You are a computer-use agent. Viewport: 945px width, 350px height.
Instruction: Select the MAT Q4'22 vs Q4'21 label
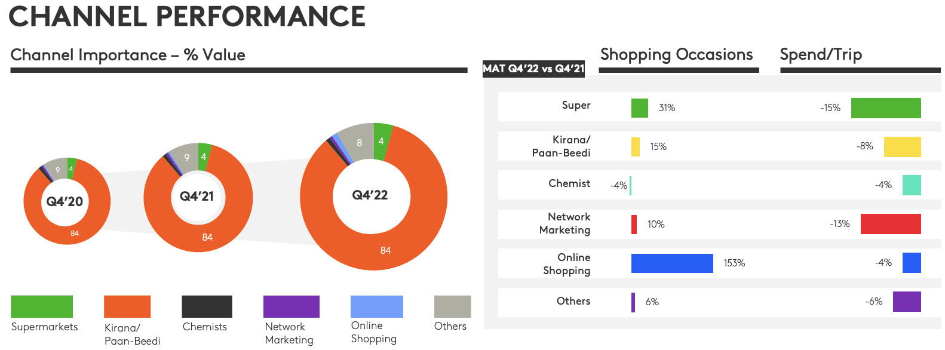point(533,69)
